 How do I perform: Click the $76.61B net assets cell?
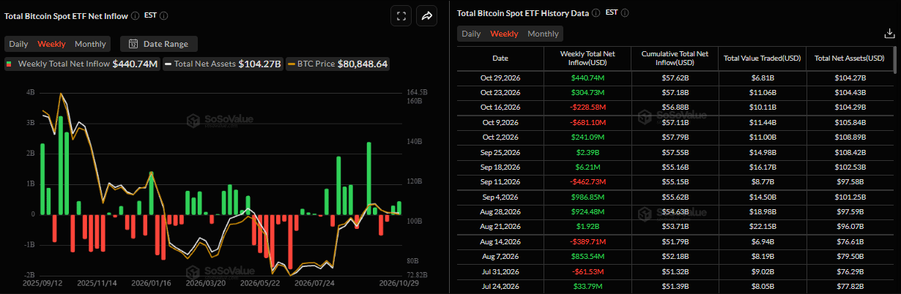tap(848, 240)
